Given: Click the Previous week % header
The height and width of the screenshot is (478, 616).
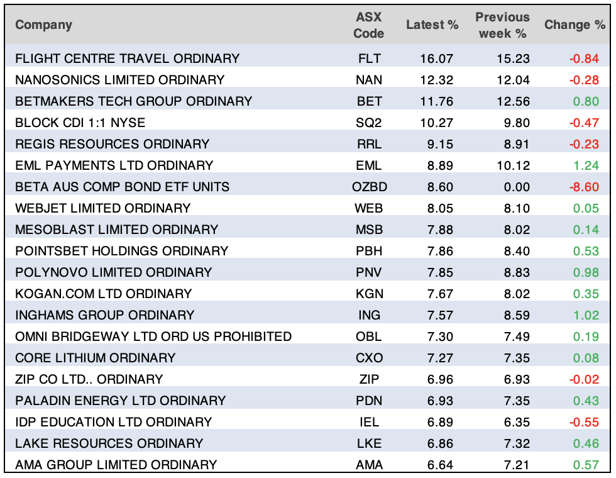Looking at the screenshot, I should [x=502, y=25].
